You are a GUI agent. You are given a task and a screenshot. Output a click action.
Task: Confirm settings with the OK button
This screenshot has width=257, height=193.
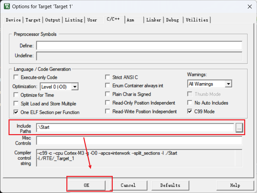click(86, 185)
